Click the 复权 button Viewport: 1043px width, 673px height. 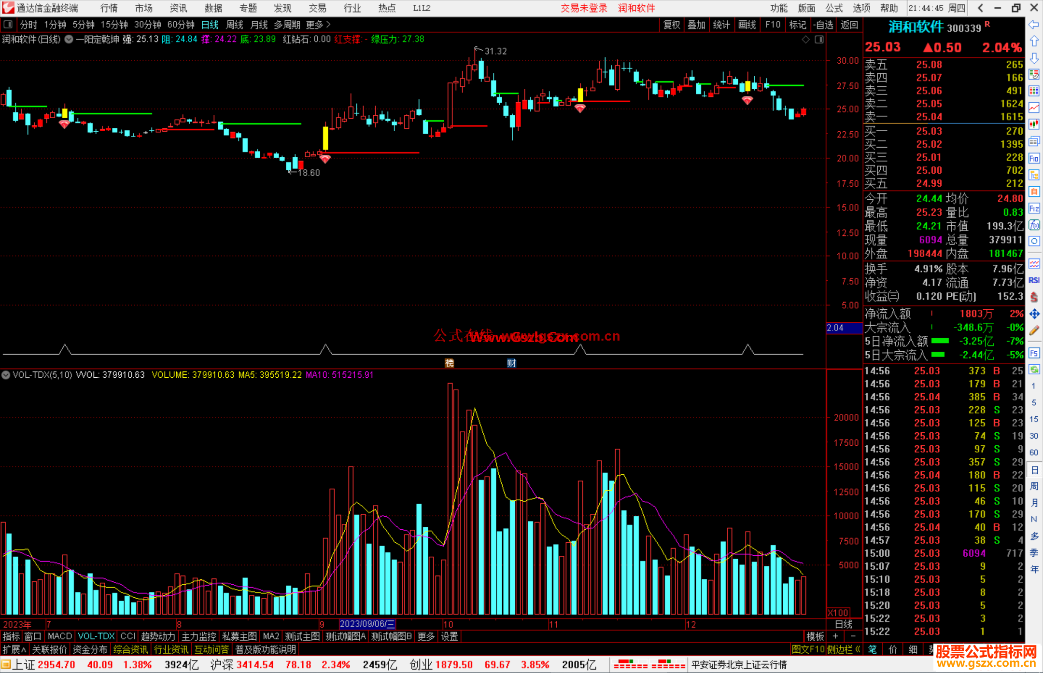click(x=671, y=25)
